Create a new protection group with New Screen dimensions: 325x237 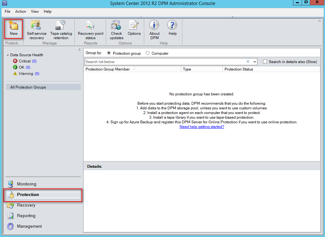(x=13, y=29)
